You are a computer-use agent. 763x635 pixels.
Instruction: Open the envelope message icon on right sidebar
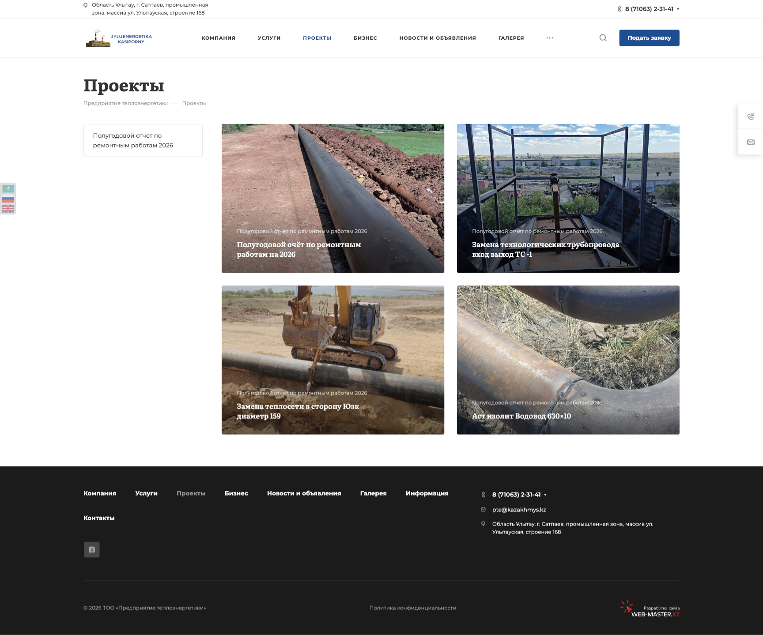pos(751,142)
